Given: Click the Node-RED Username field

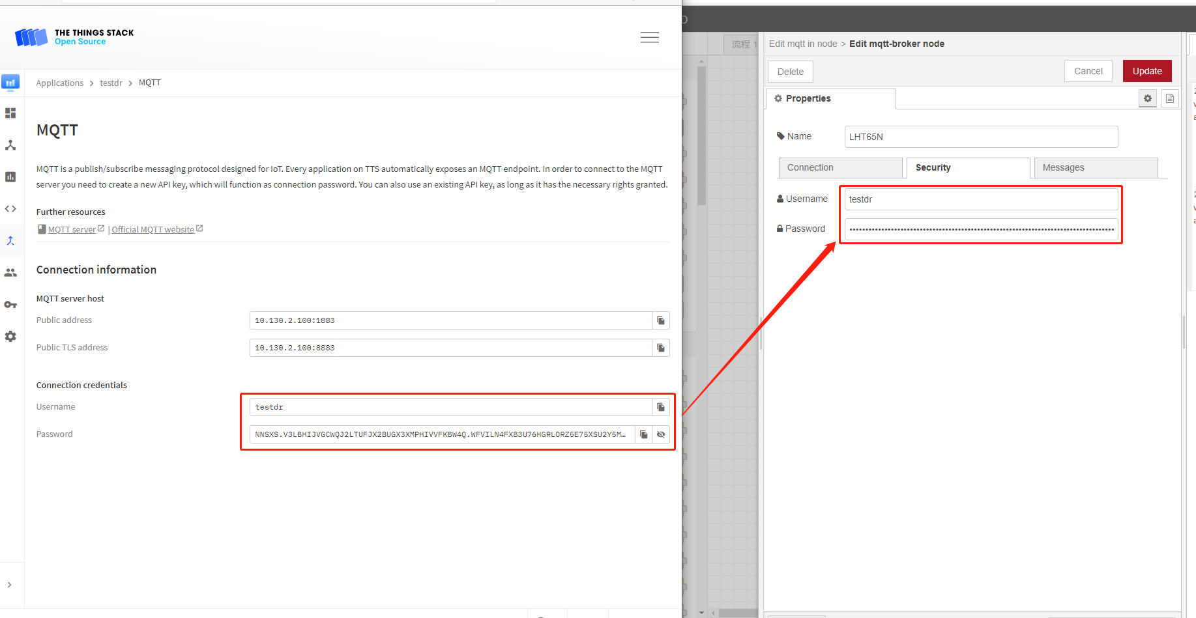Looking at the screenshot, I should click(981, 199).
